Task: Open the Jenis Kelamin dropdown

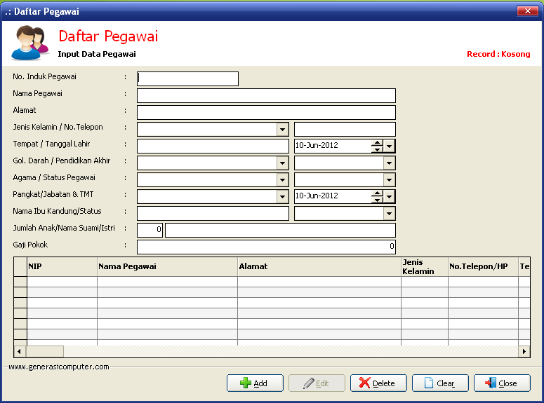Action: 282,130
